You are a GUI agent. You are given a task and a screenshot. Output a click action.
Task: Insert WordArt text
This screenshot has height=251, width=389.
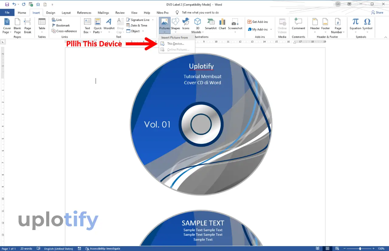coord(109,26)
